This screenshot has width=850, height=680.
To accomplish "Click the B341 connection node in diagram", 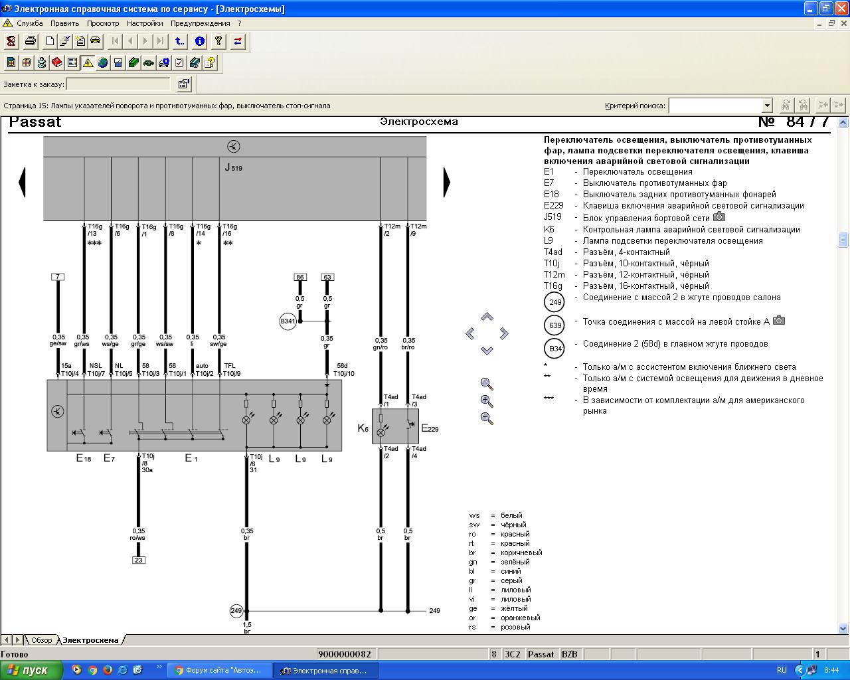I will point(288,321).
